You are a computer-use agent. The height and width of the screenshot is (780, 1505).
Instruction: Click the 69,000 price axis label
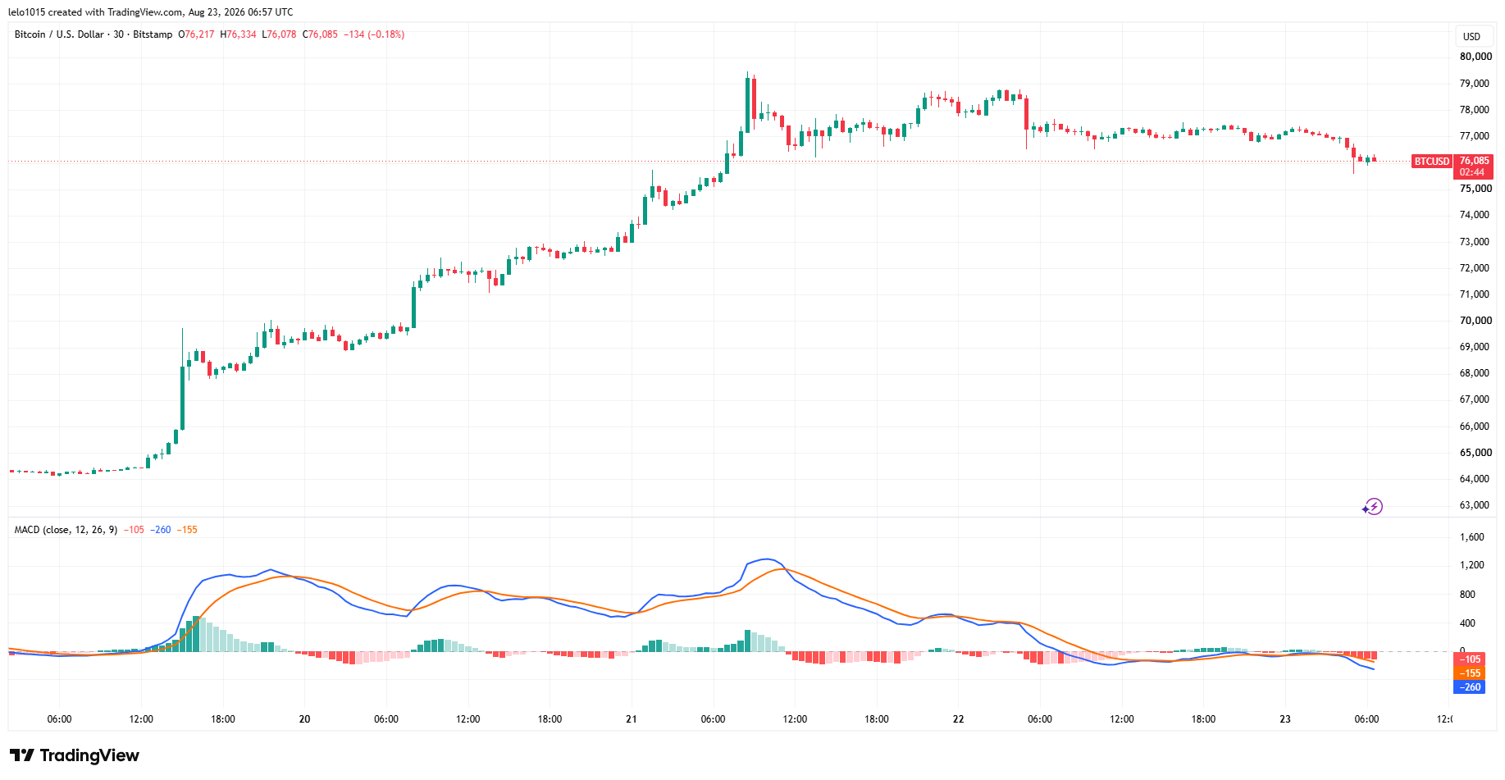[1475, 347]
